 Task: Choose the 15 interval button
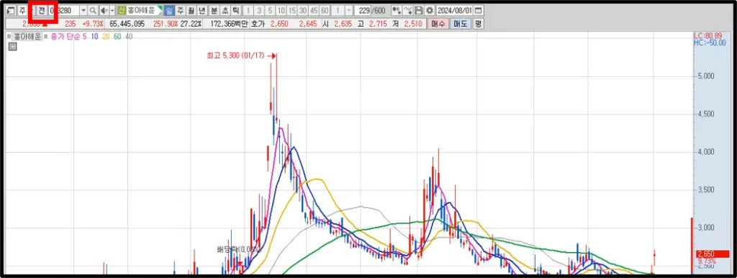(292, 10)
